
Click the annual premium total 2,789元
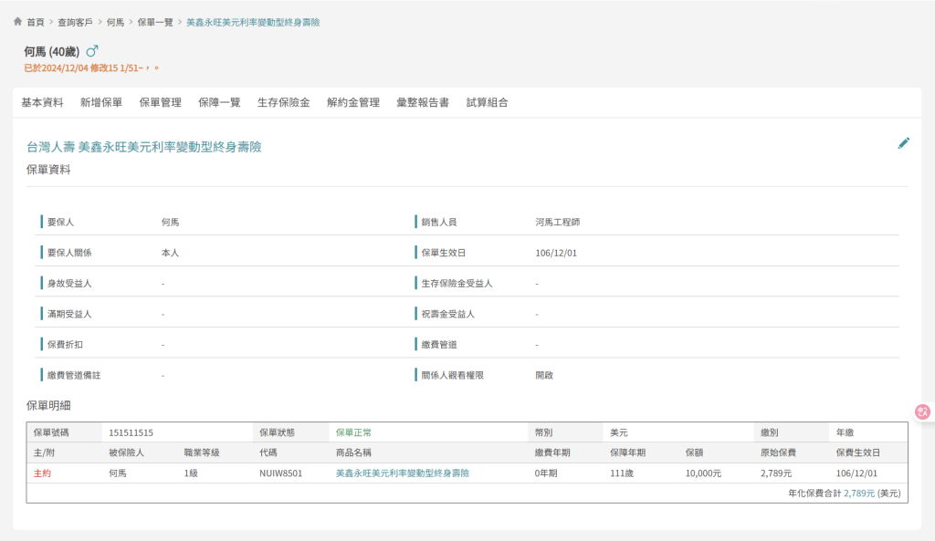(858, 493)
